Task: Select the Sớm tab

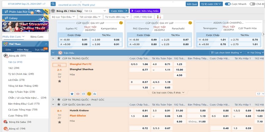Action: click(x=8, y=50)
